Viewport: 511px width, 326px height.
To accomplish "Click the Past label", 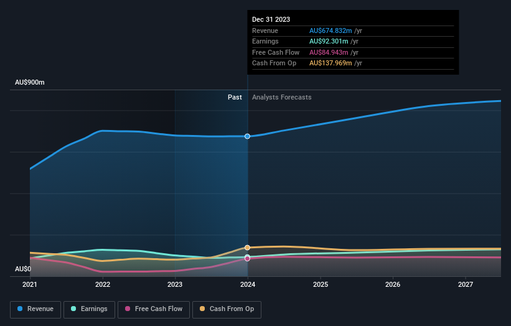I will click(x=235, y=97).
